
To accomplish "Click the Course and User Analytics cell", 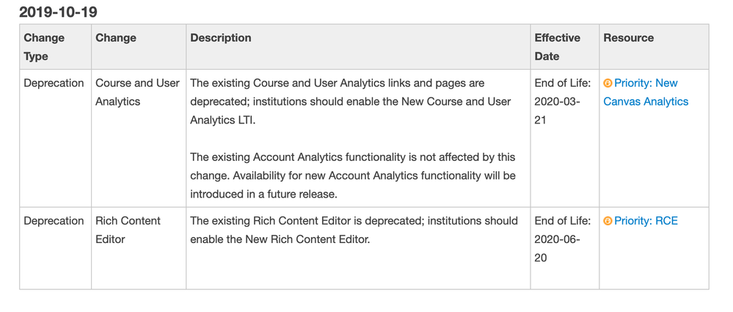I will tap(137, 92).
